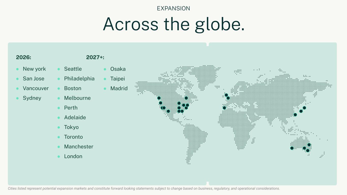
Task: Select the Manchester marker on the map
Action: [x=226, y=95]
